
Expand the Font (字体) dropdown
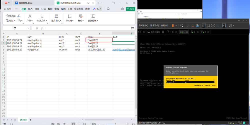pyautogui.click(x=30, y=21)
